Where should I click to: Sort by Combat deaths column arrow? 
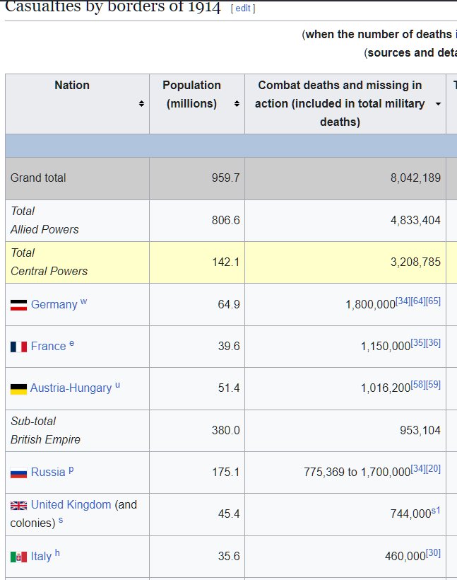click(x=438, y=104)
